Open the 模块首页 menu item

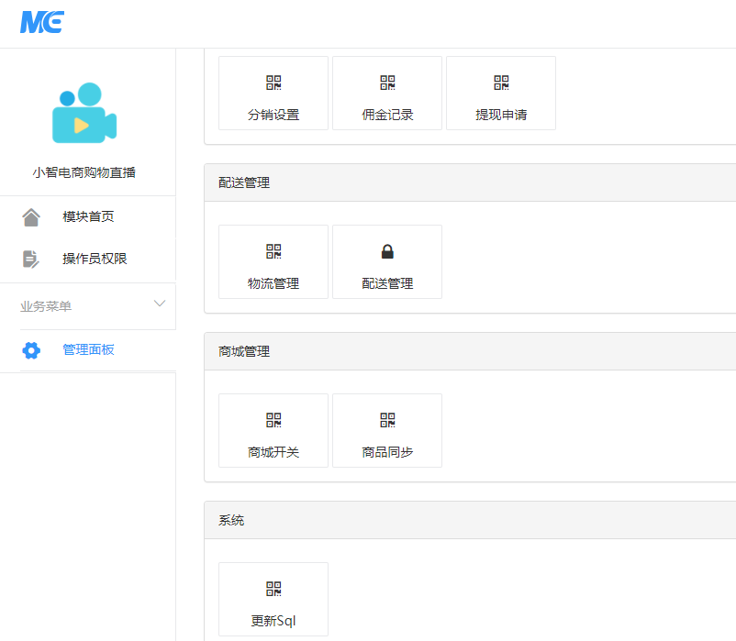click(x=88, y=216)
